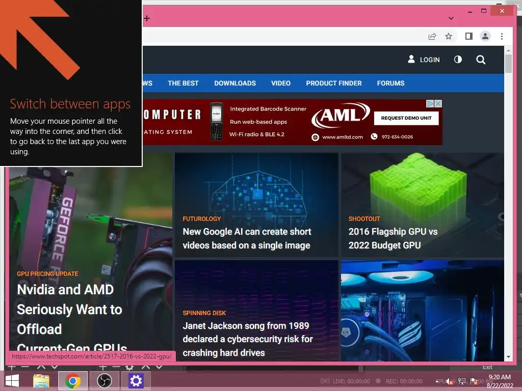
Task: Open VIDEO navigation item
Action: pyautogui.click(x=281, y=83)
